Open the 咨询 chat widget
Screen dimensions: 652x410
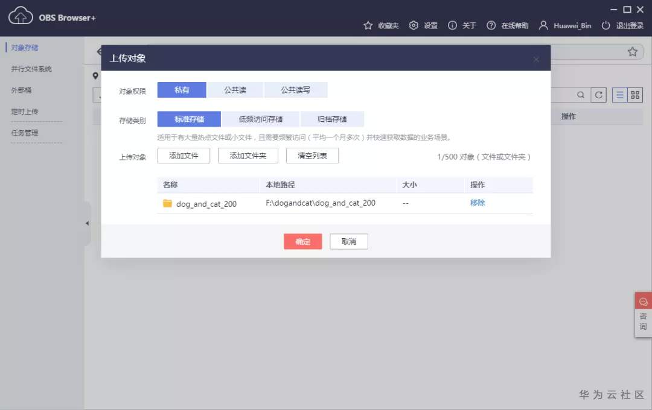pos(643,315)
